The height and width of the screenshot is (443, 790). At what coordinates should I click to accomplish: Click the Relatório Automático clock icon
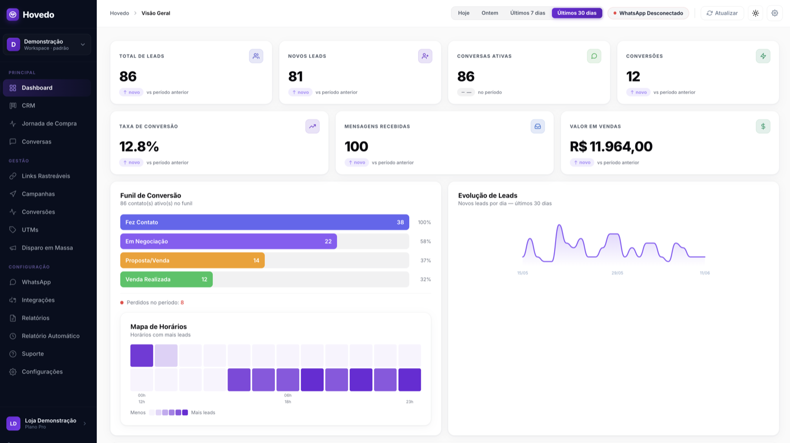point(13,336)
